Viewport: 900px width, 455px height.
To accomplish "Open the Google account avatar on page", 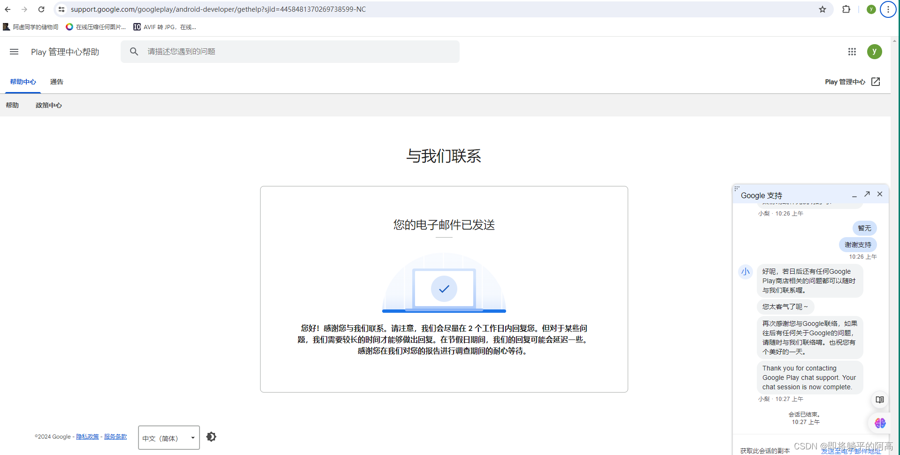I will 875,52.
